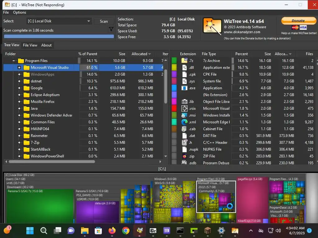Select the Rainmeter folder row

coord(83,136)
